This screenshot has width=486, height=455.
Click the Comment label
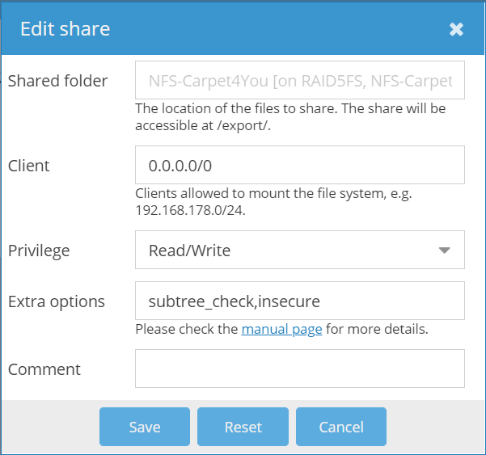pos(44,369)
